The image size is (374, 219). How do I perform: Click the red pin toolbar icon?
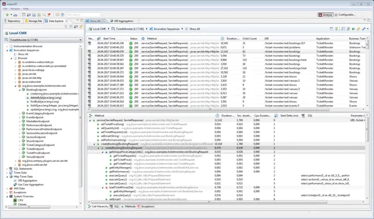pos(49,15)
